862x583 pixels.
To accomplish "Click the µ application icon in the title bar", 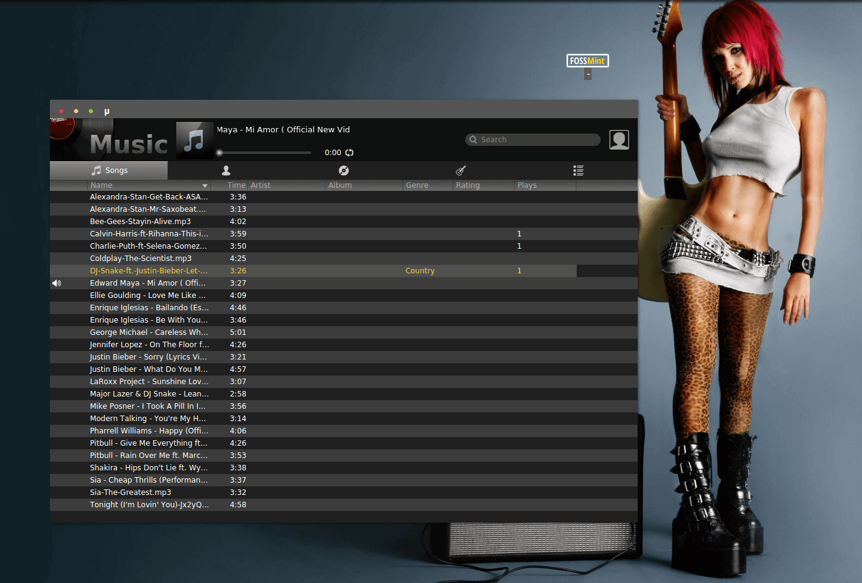I will 107,111.
